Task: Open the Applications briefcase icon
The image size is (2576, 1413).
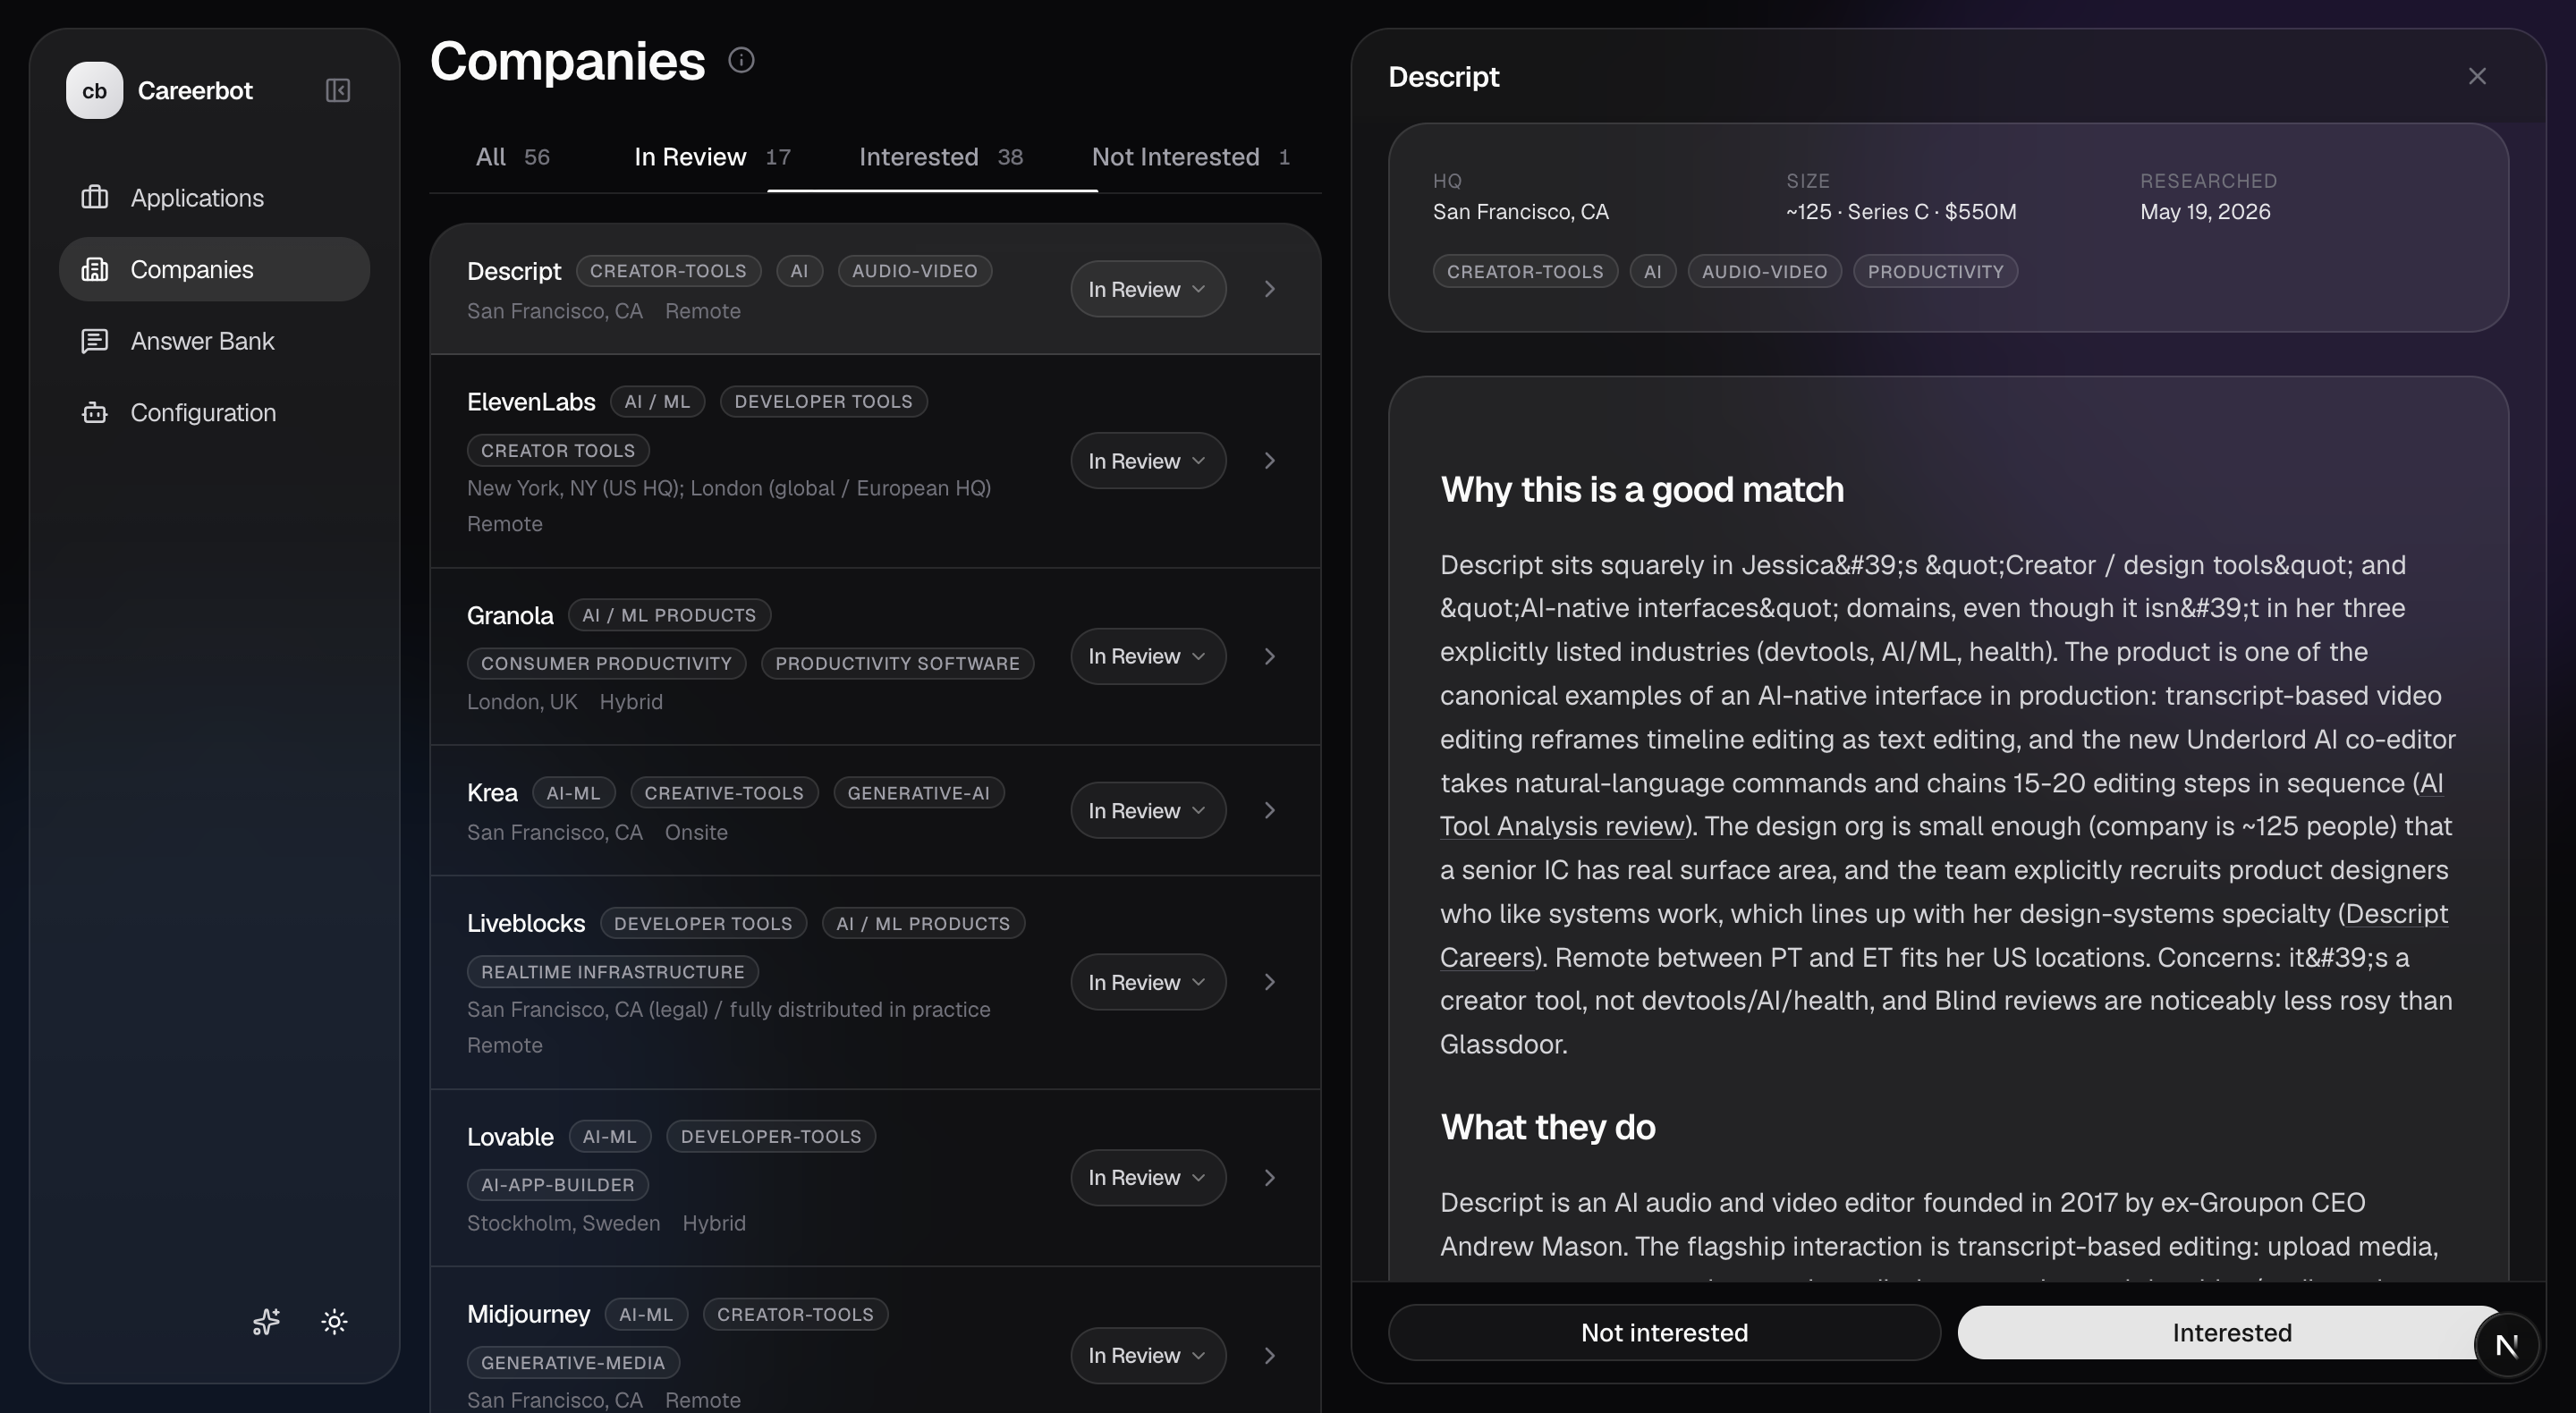Action: (95, 197)
